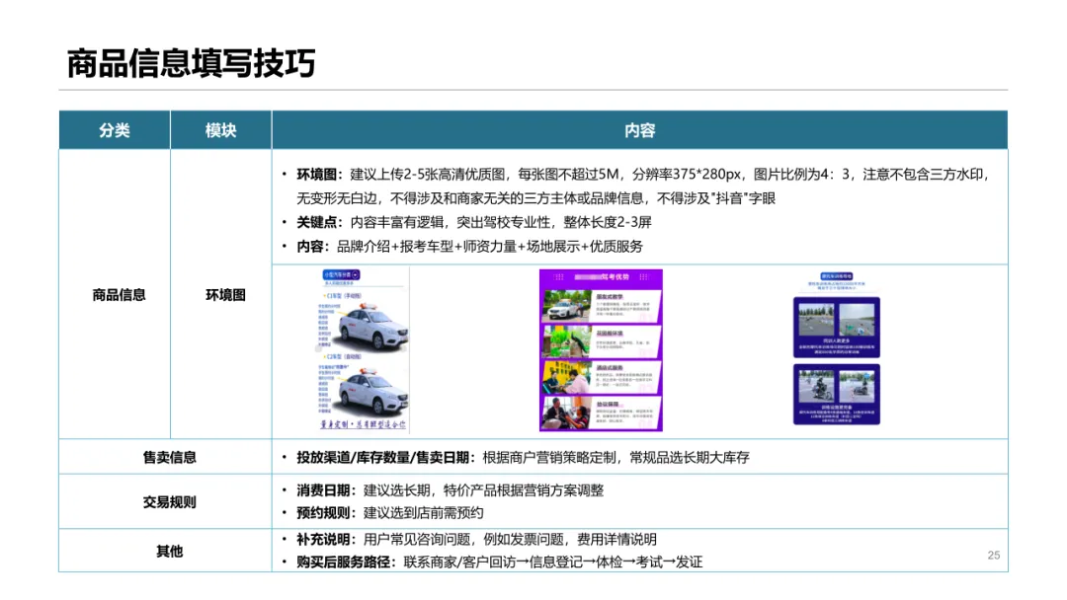
Task: Click the 交易规则 row label
Action: click(x=170, y=502)
